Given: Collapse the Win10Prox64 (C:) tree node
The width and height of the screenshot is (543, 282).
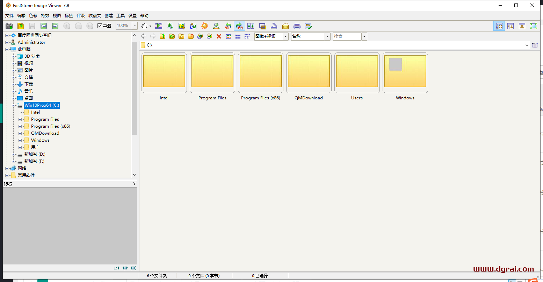Looking at the screenshot, I should click(x=14, y=105).
